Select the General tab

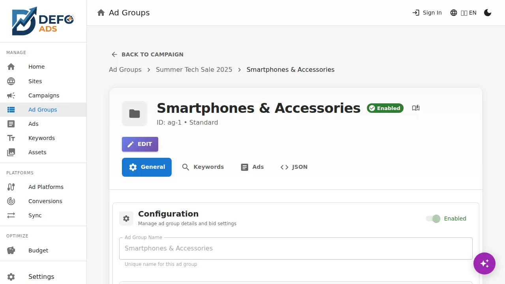coord(147,167)
